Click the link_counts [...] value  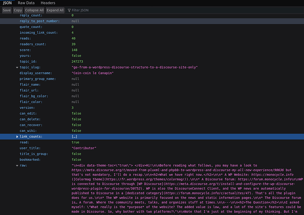point(74,137)
